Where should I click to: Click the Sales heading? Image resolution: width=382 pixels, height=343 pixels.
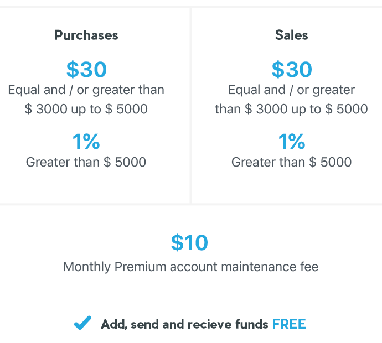292,35
